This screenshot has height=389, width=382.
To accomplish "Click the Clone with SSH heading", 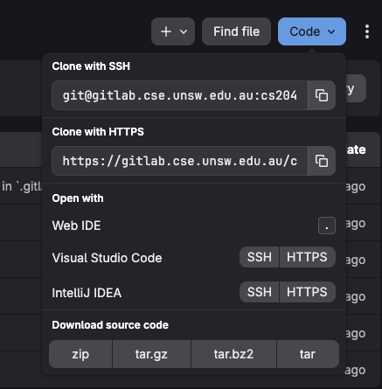I will [x=91, y=66].
